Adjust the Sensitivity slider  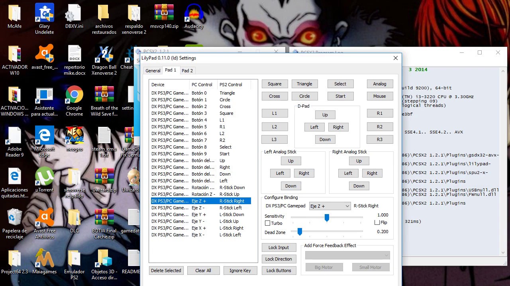point(327,217)
